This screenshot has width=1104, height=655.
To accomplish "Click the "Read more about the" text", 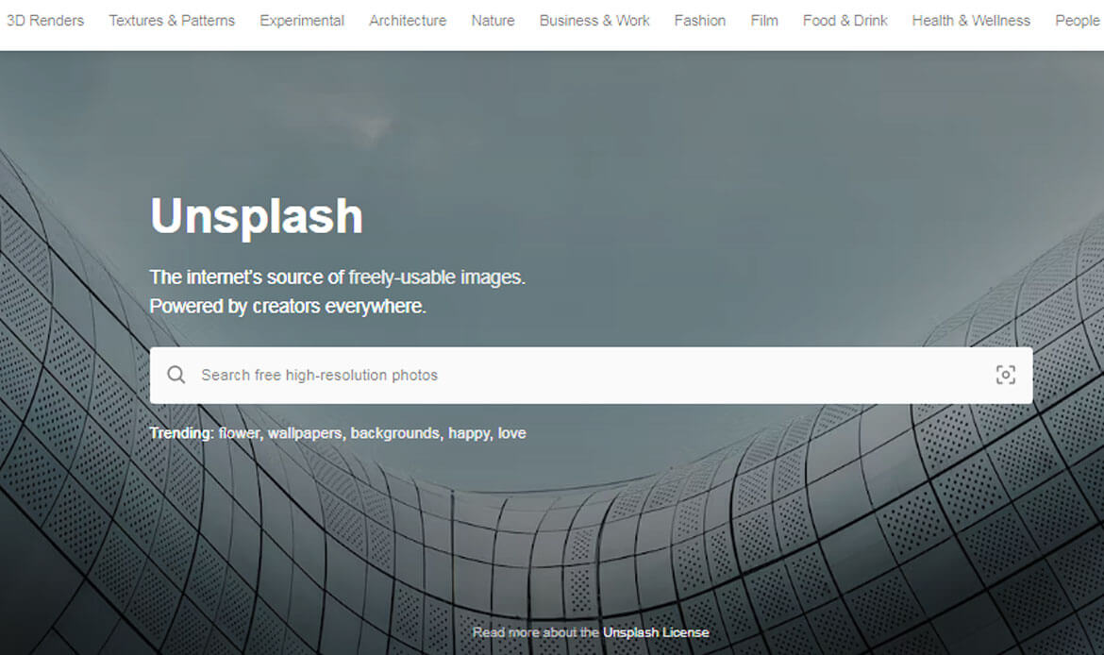I will pyautogui.click(x=535, y=632).
